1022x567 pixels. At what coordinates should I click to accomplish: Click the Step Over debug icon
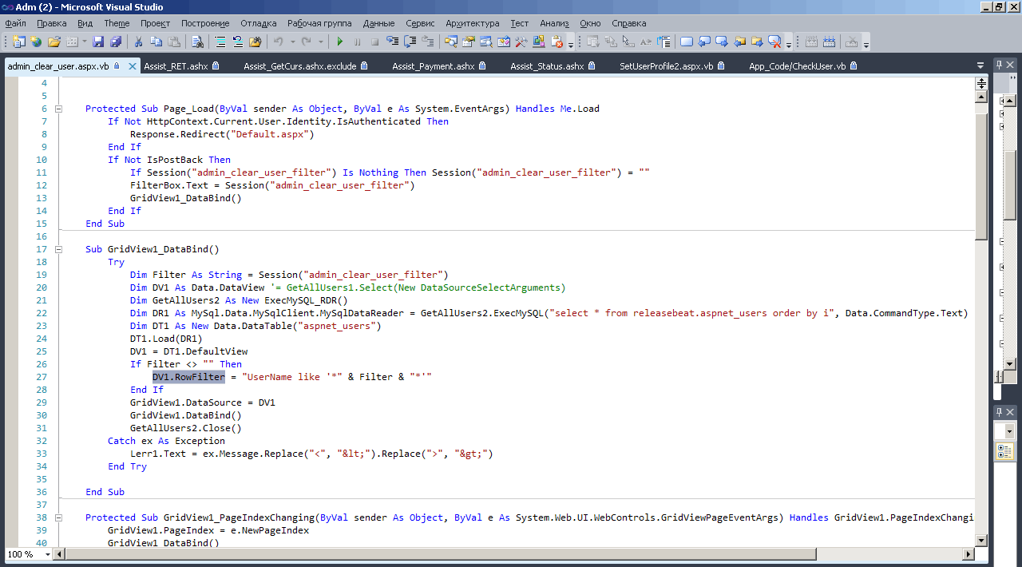410,42
